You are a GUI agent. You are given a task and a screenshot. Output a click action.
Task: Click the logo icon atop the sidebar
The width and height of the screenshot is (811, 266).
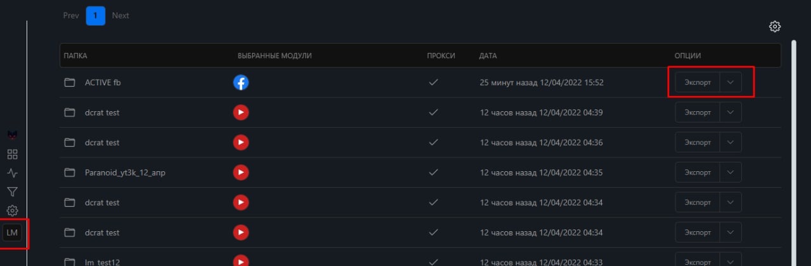[12, 135]
